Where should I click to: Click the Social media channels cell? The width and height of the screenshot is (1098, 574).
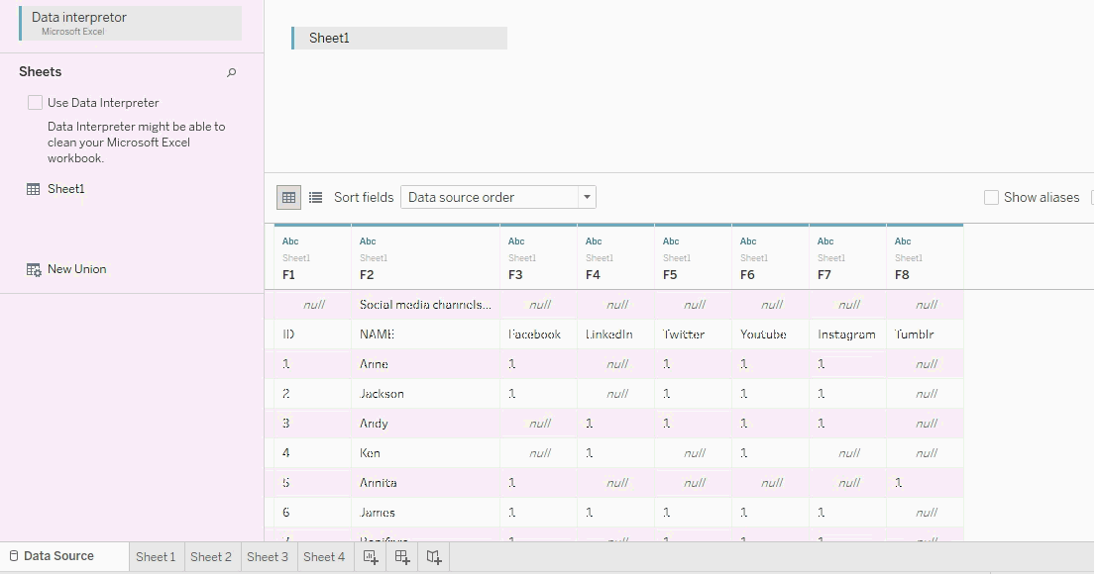425,305
